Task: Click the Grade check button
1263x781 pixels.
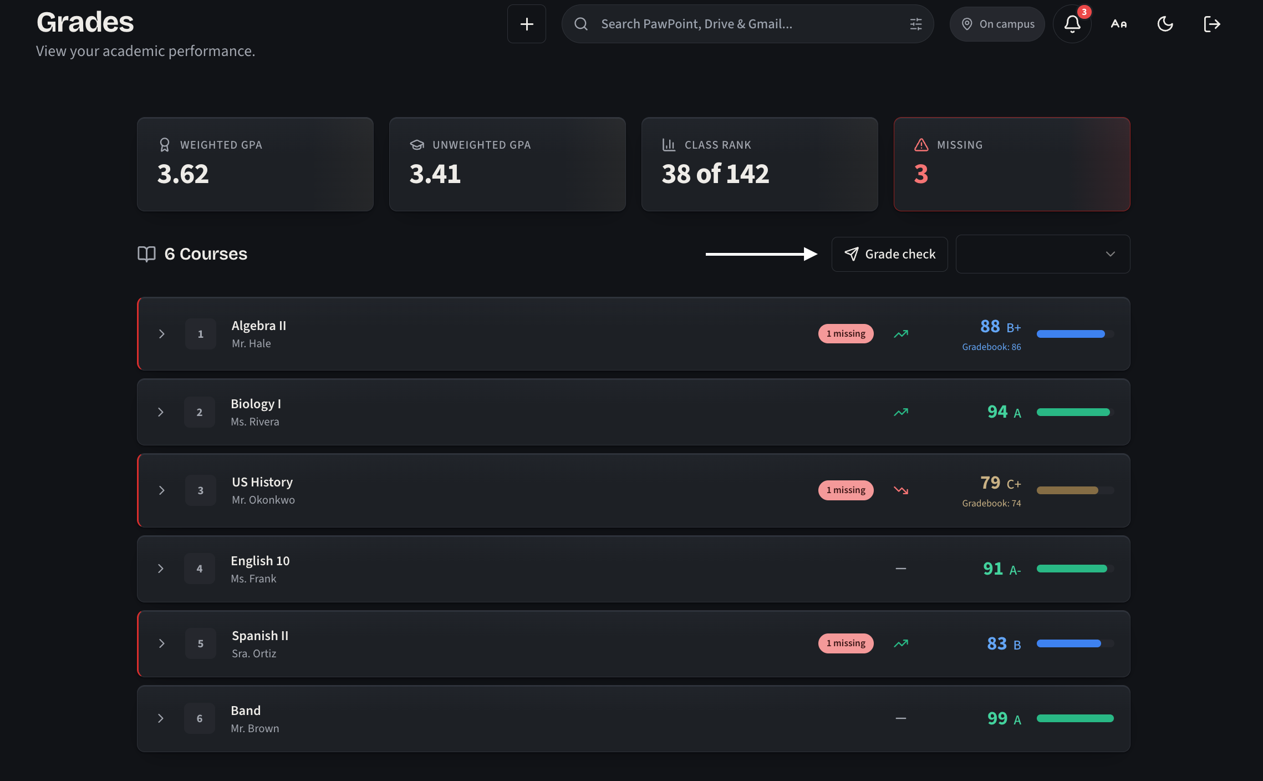Action: point(889,254)
